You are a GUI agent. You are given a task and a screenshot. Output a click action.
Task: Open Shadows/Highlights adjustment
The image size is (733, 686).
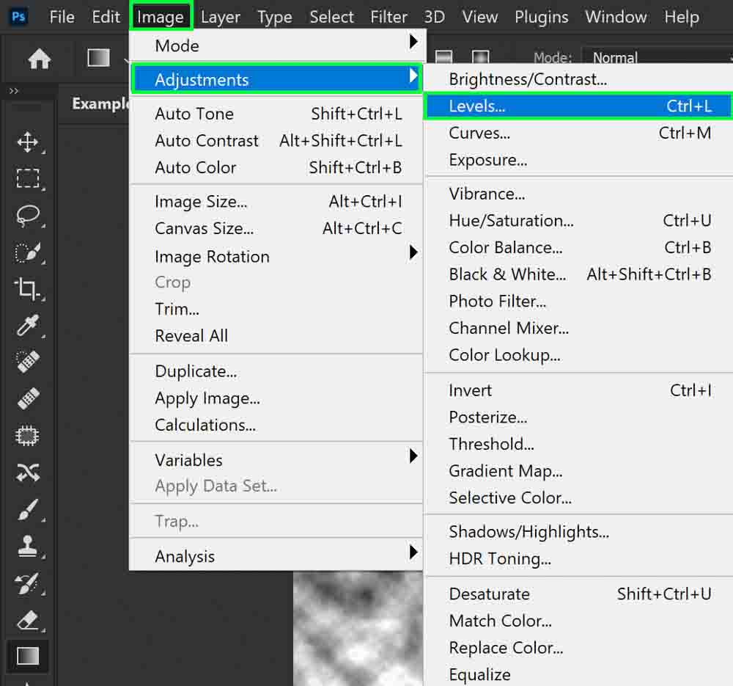coord(579,532)
